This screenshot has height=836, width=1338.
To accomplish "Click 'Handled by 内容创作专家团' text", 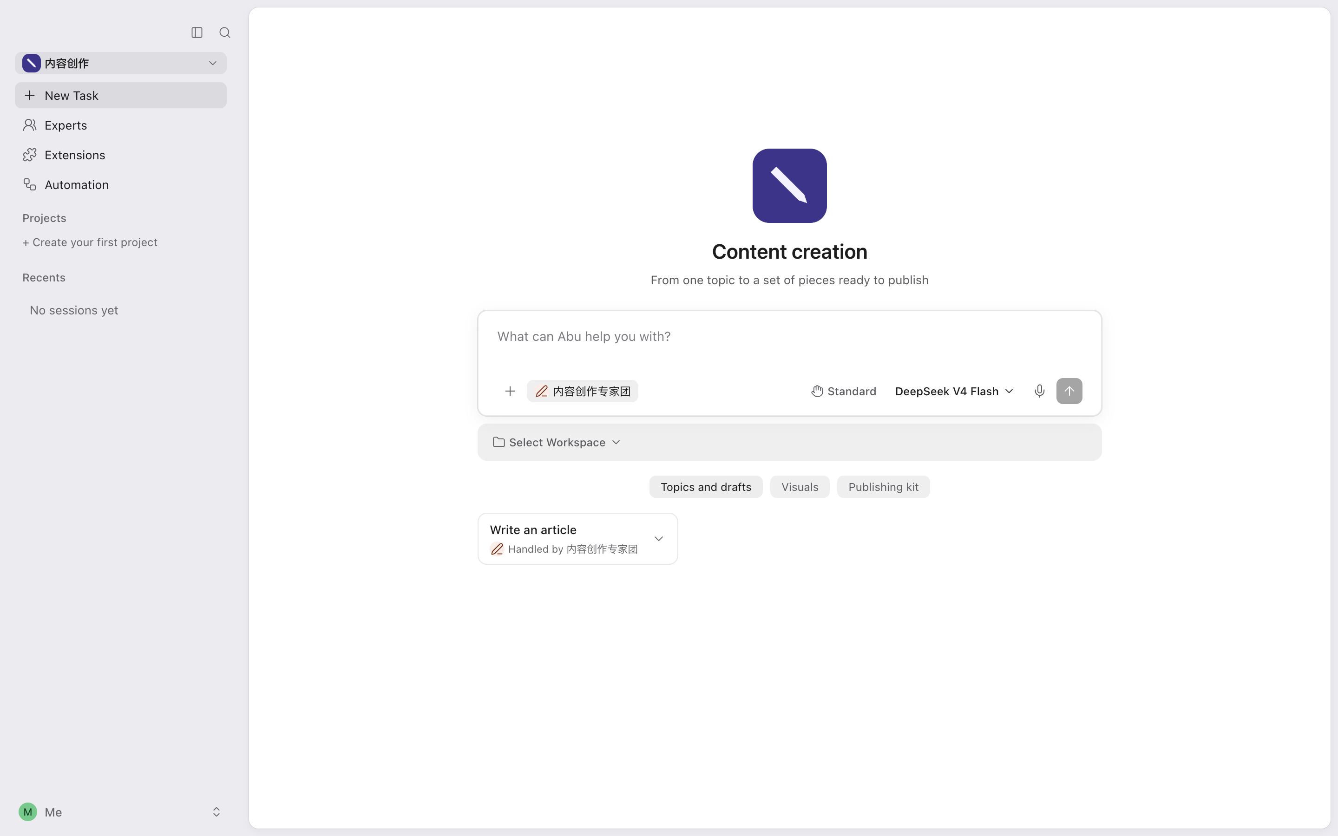I will (573, 549).
